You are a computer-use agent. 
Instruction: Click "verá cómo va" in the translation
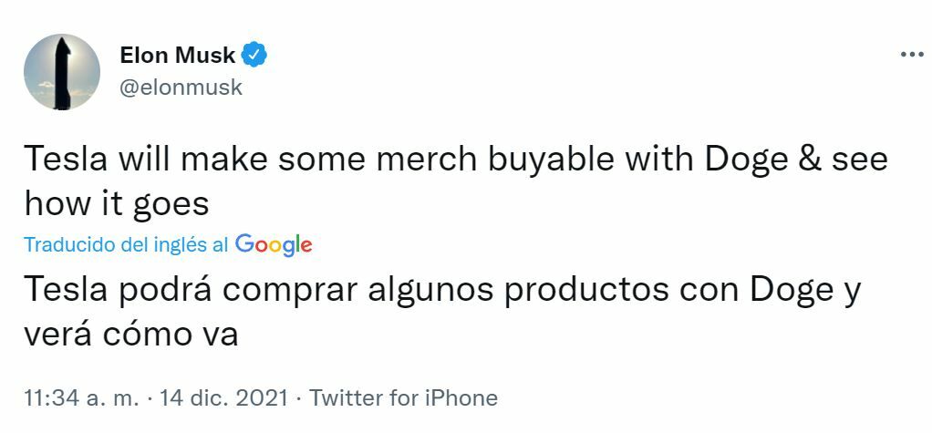131,333
